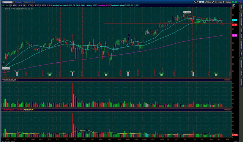
Task: Switch to the Active Trader tab
Action: pyautogui.click(x=241, y=33)
